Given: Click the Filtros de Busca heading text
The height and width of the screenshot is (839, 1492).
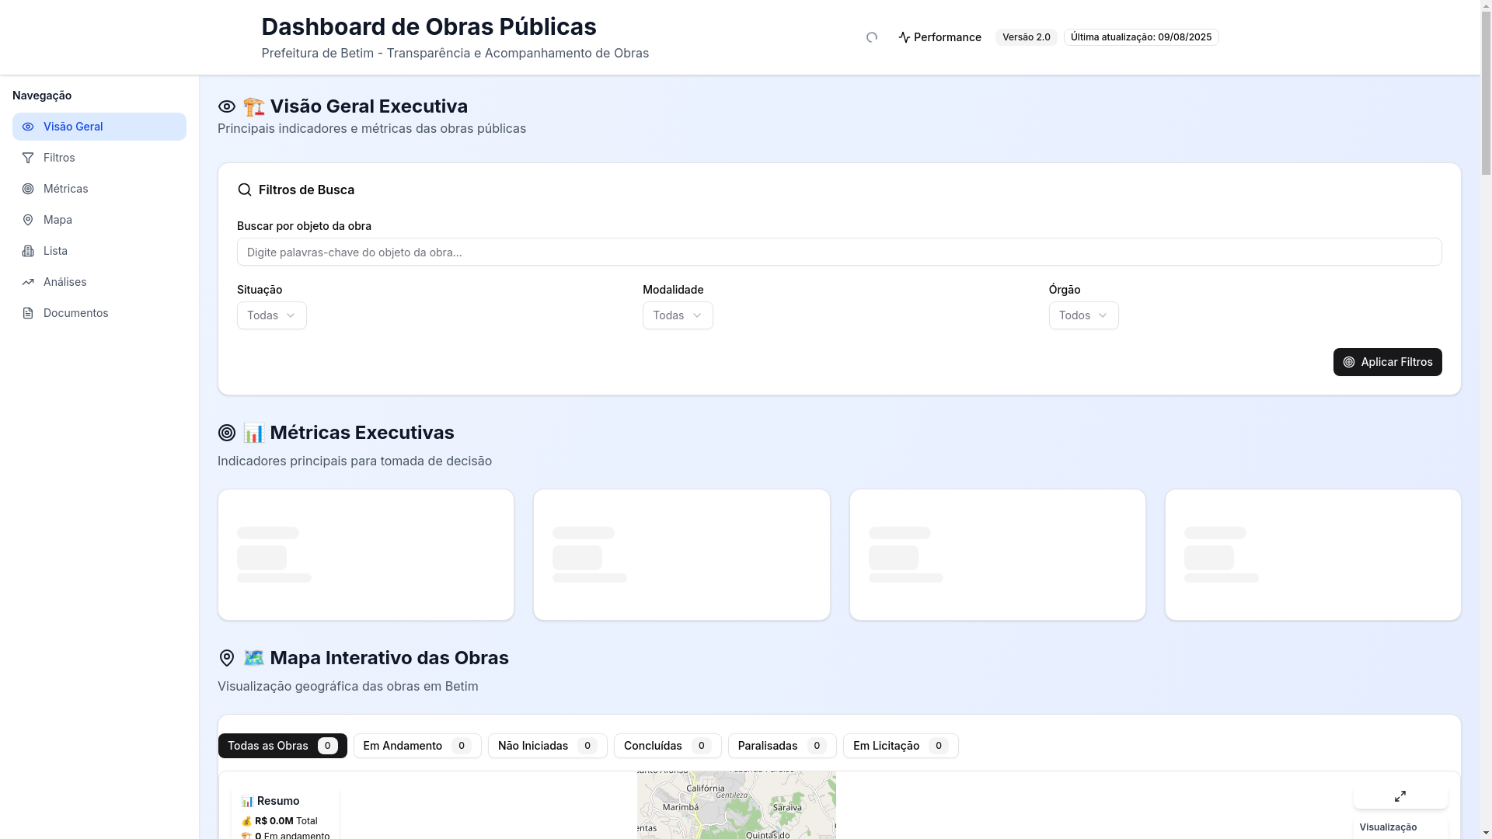Looking at the screenshot, I should 306,190.
